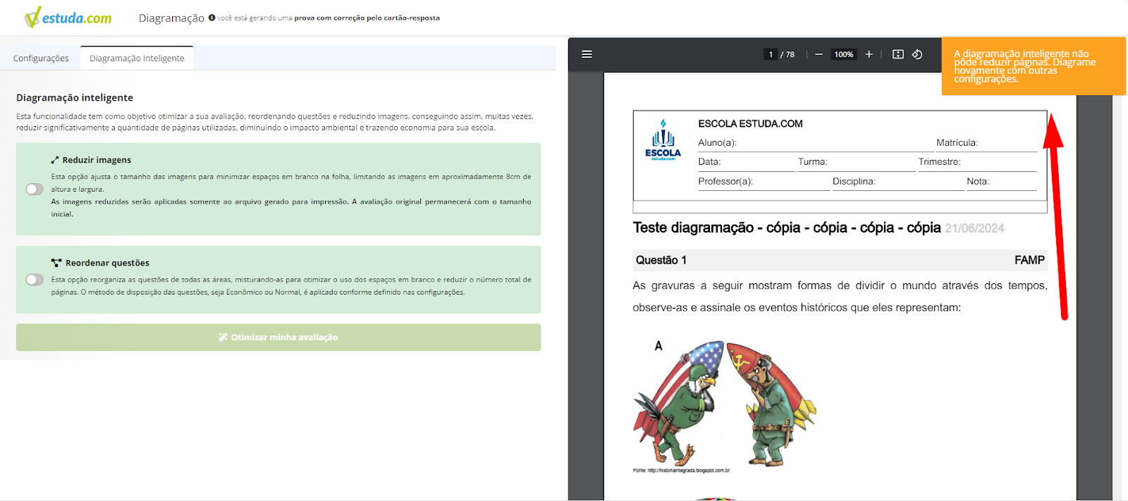Click the Reduzir imagens resize icon
This screenshot has height=501, width=1128.
pos(55,160)
